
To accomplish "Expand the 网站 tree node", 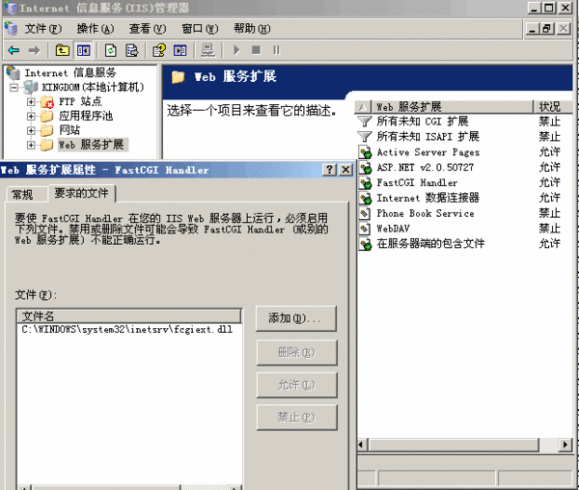I will point(31,130).
